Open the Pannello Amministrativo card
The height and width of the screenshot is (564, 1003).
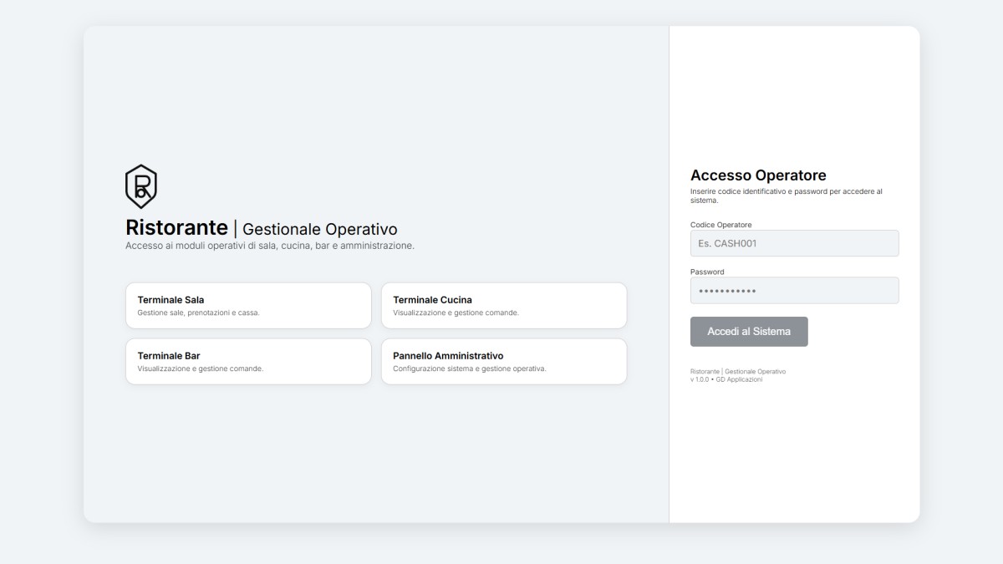[x=504, y=362]
